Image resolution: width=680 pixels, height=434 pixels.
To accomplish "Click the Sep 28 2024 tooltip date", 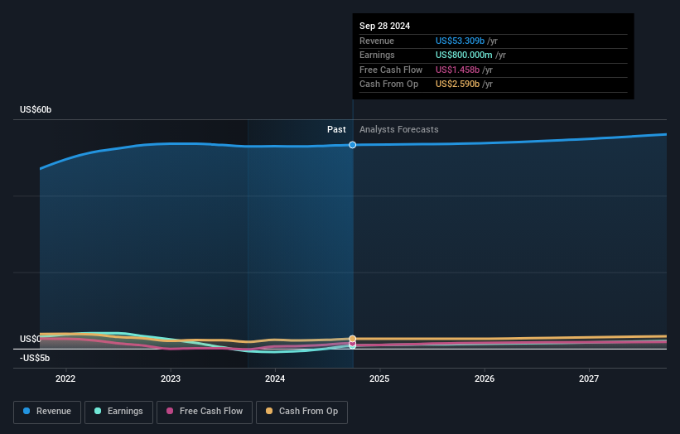I will 384,26.
